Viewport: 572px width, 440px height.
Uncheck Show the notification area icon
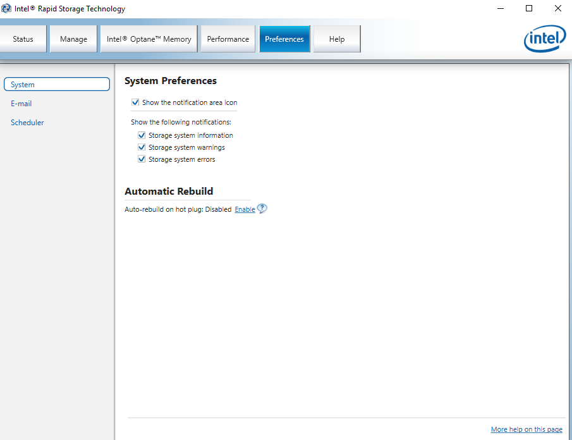135,102
